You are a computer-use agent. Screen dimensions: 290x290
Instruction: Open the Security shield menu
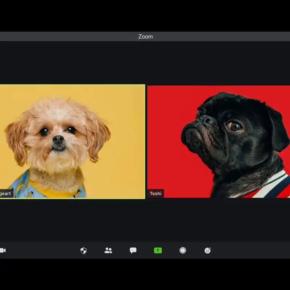point(83,250)
